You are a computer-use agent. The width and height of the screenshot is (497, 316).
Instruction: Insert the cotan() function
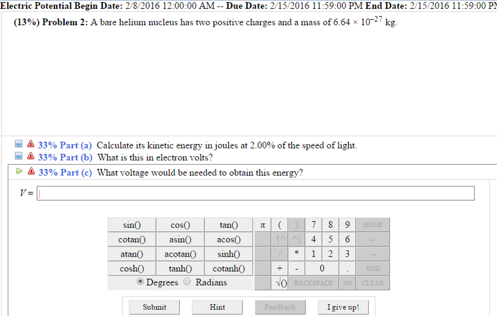tap(132, 240)
